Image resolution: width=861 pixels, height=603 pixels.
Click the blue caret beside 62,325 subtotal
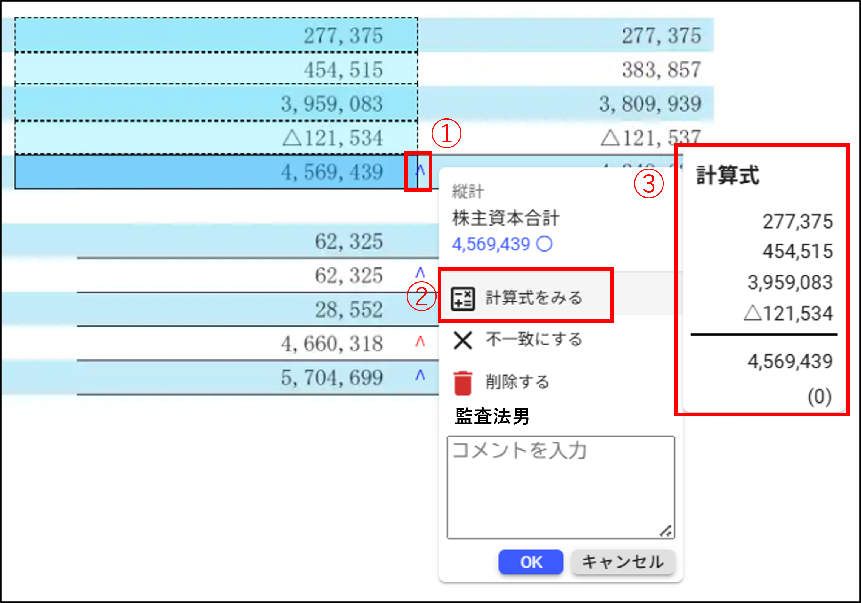pos(420,272)
